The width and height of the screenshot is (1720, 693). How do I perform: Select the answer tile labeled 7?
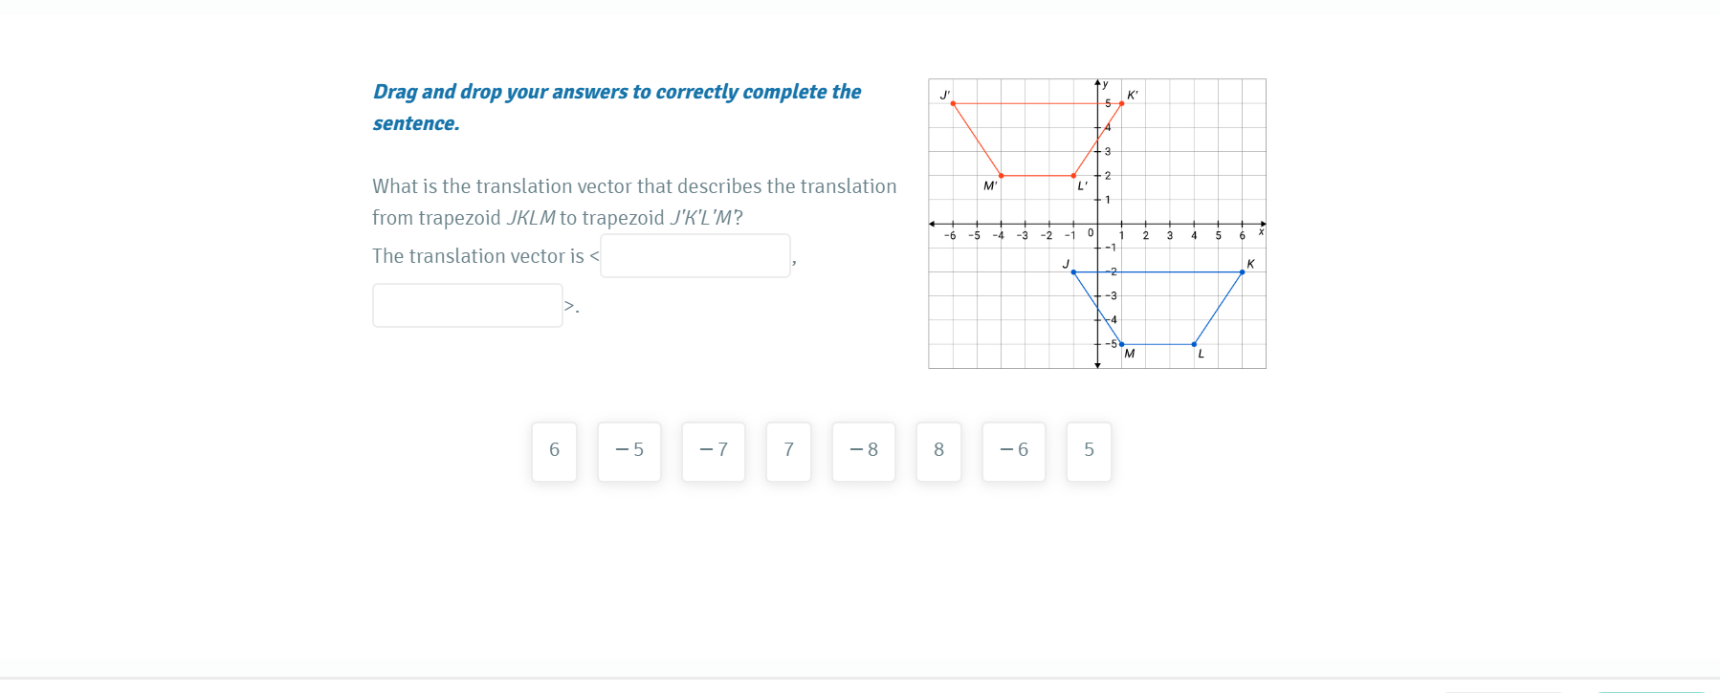click(788, 451)
